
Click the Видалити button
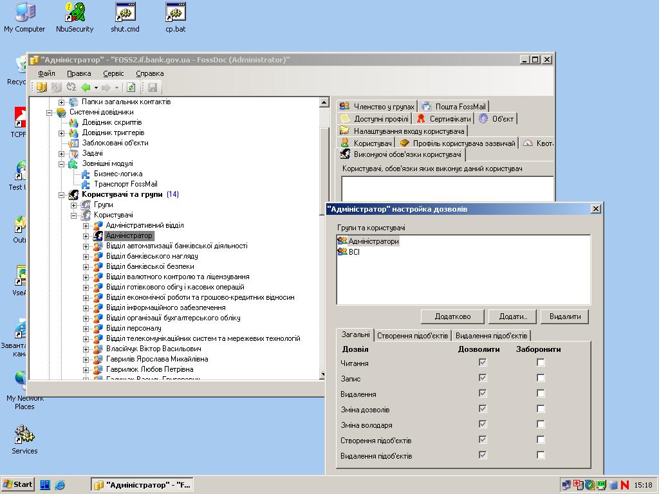coord(565,316)
